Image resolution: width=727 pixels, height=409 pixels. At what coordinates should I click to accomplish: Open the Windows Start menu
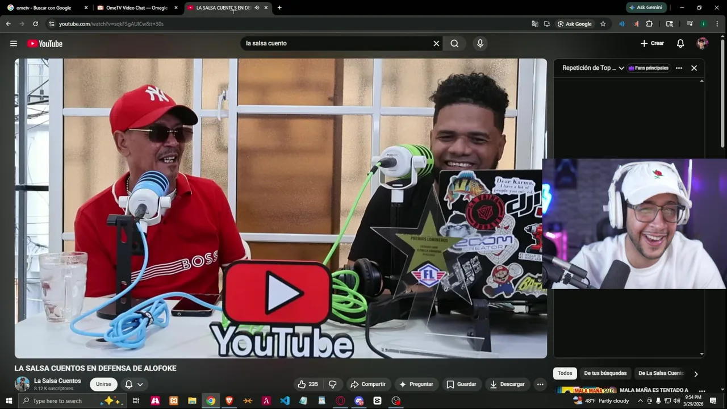click(x=9, y=401)
